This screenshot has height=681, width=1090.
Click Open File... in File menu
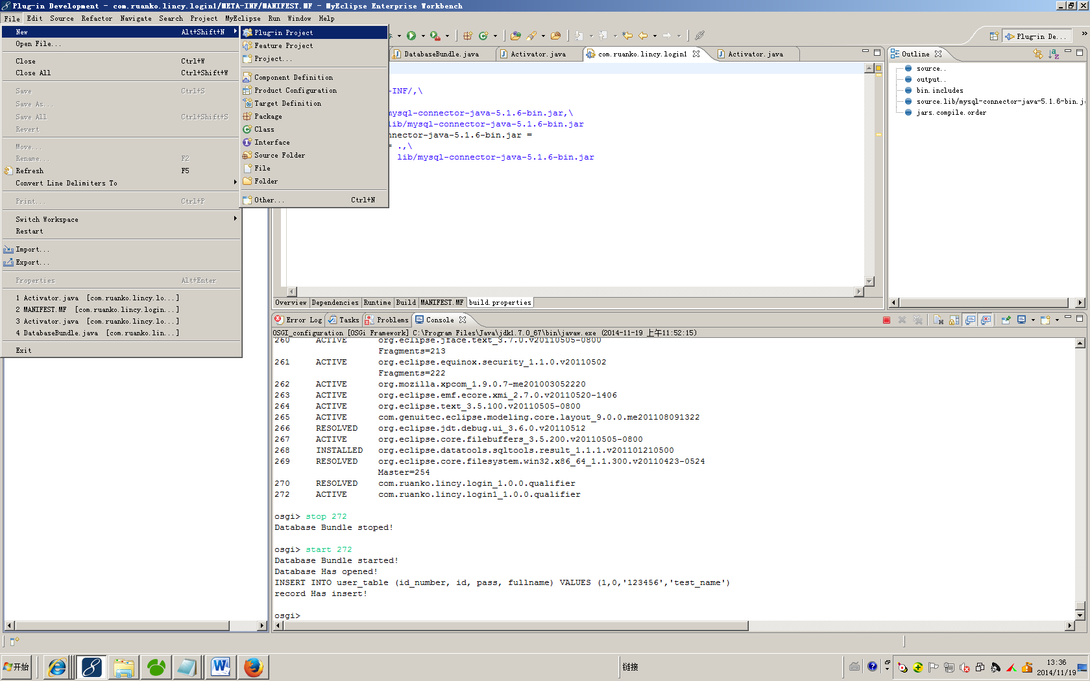[121, 43]
